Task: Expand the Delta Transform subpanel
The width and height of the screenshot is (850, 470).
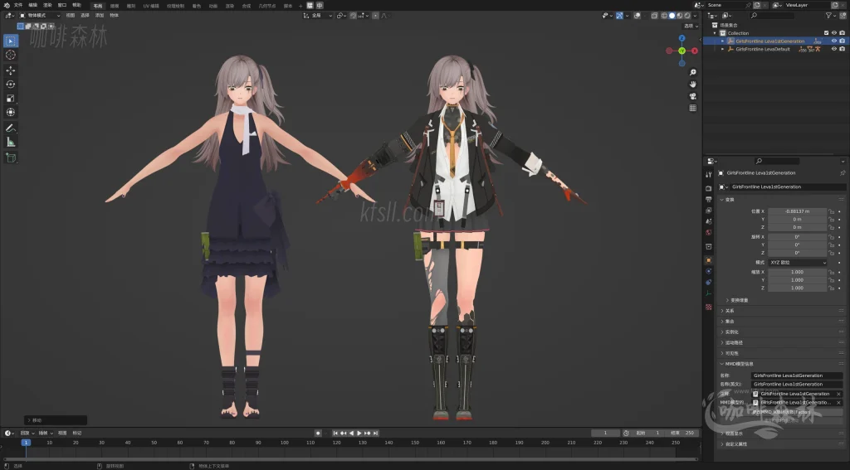Action: pos(737,301)
